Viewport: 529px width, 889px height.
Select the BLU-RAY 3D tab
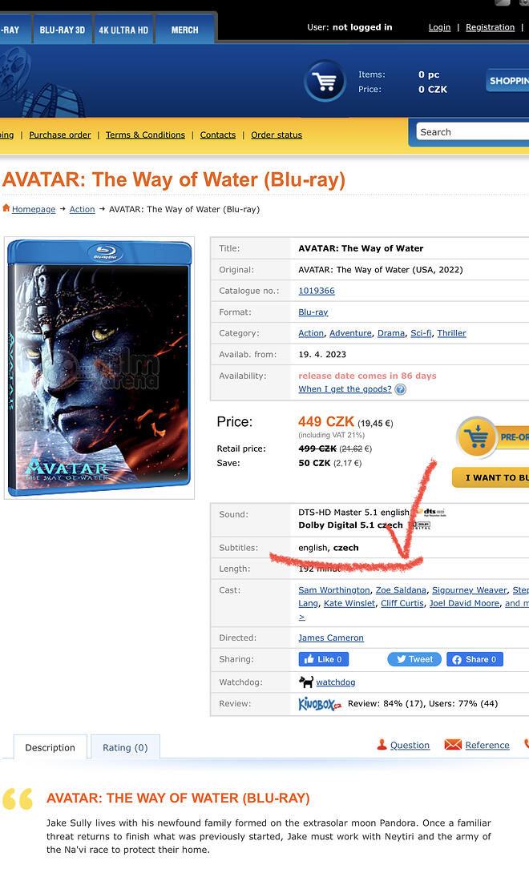point(63,30)
